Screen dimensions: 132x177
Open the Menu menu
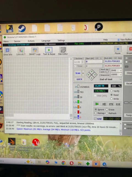click(x=6, y=41)
